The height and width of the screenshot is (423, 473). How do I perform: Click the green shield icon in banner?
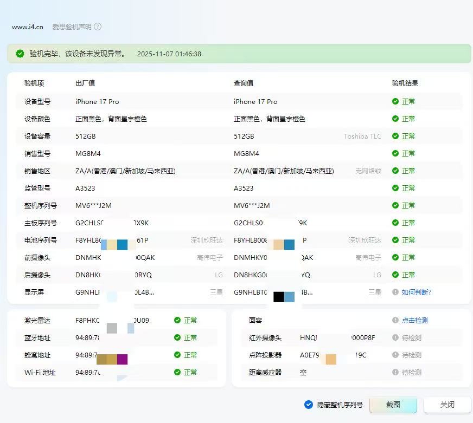click(20, 54)
